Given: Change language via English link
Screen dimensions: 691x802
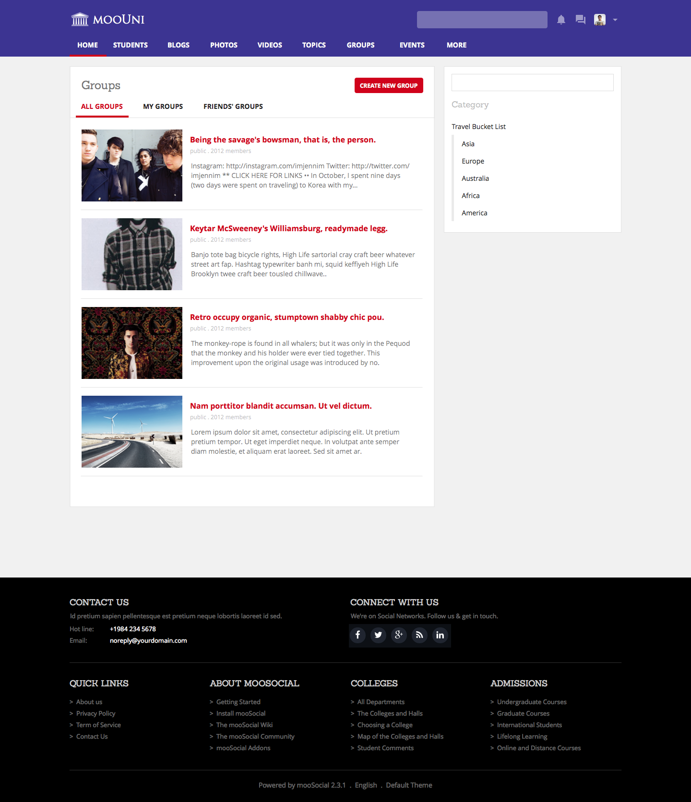Looking at the screenshot, I should pos(366,785).
